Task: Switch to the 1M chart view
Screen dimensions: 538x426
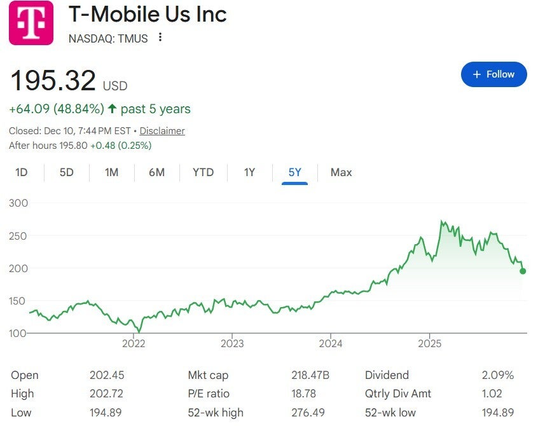Action: tap(111, 172)
